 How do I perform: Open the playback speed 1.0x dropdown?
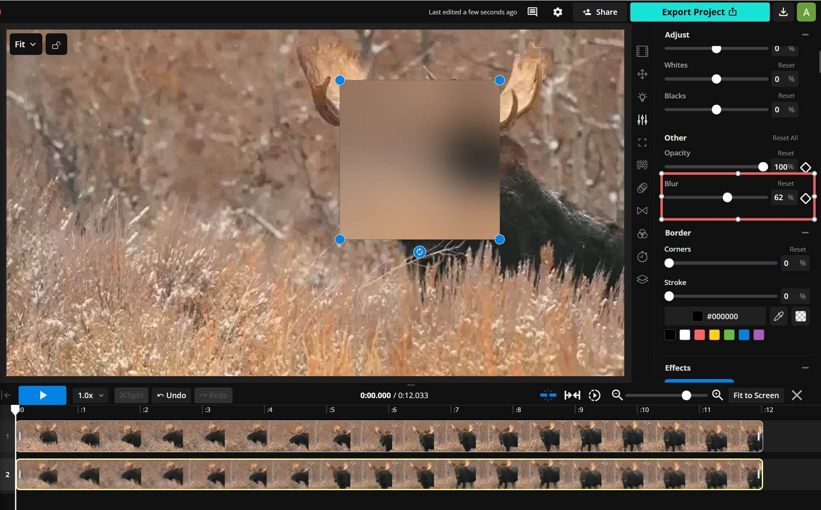pyautogui.click(x=89, y=395)
